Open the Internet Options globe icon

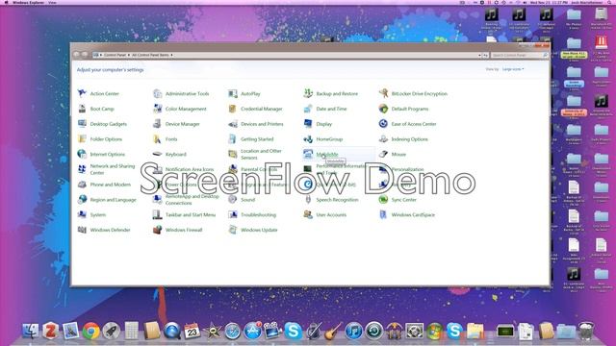tap(82, 154)
